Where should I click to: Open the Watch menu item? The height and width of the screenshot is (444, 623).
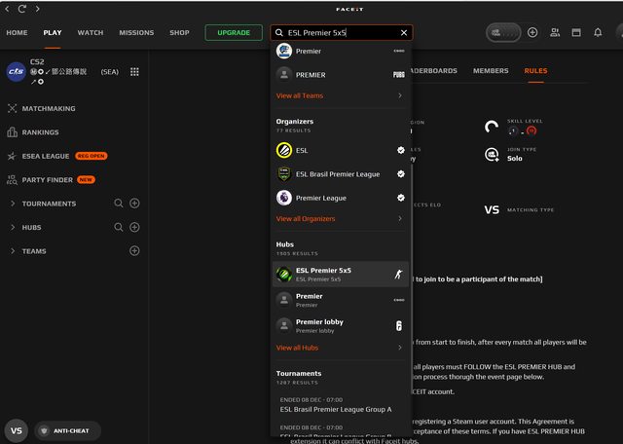click(91, 32)
